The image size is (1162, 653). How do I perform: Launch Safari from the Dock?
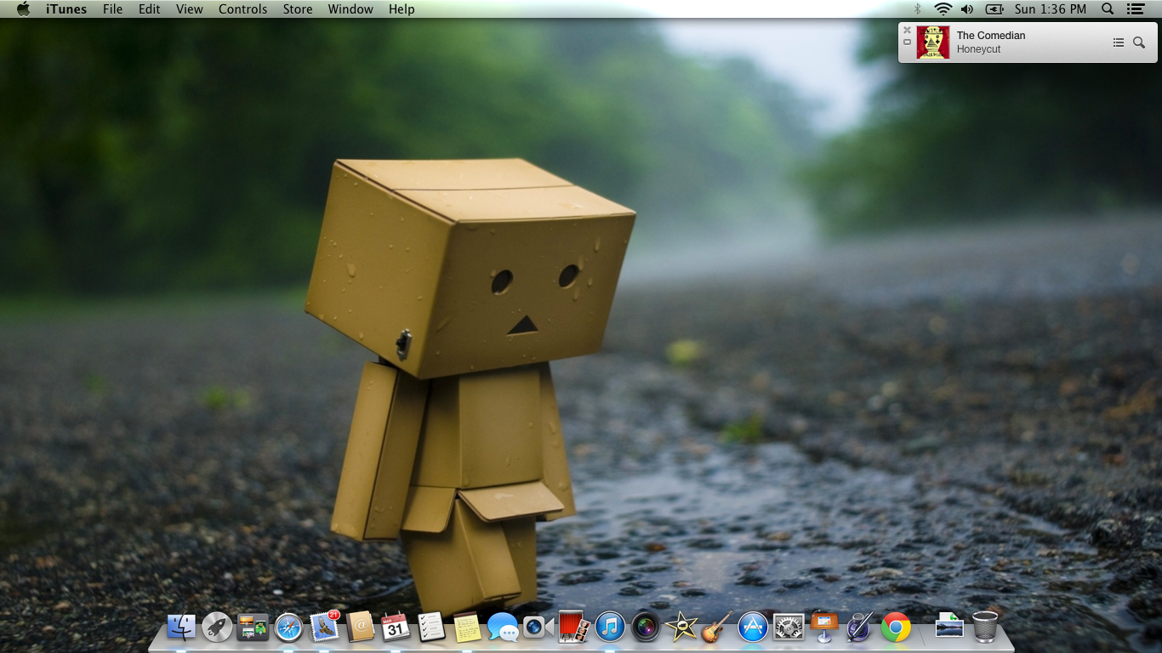click(288, 627)
